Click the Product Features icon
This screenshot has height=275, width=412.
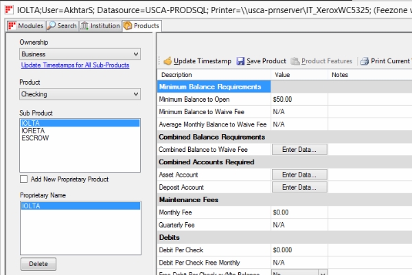click(295, 61)
